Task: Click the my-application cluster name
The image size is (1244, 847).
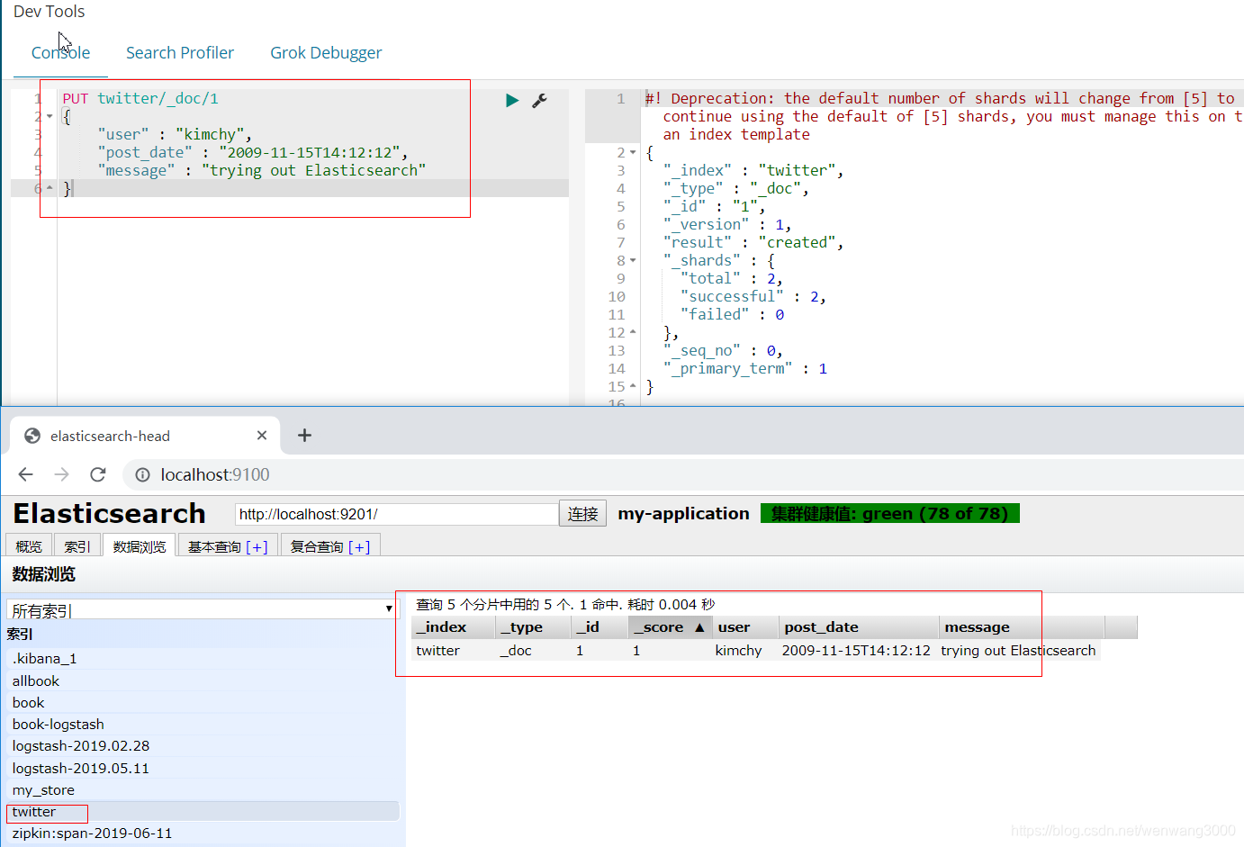Action: point(683,514)
